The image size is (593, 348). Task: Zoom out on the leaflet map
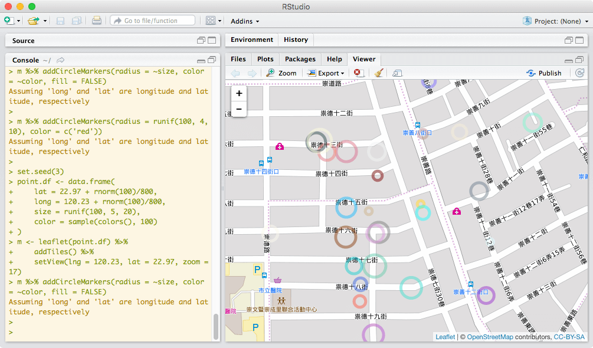239,109
